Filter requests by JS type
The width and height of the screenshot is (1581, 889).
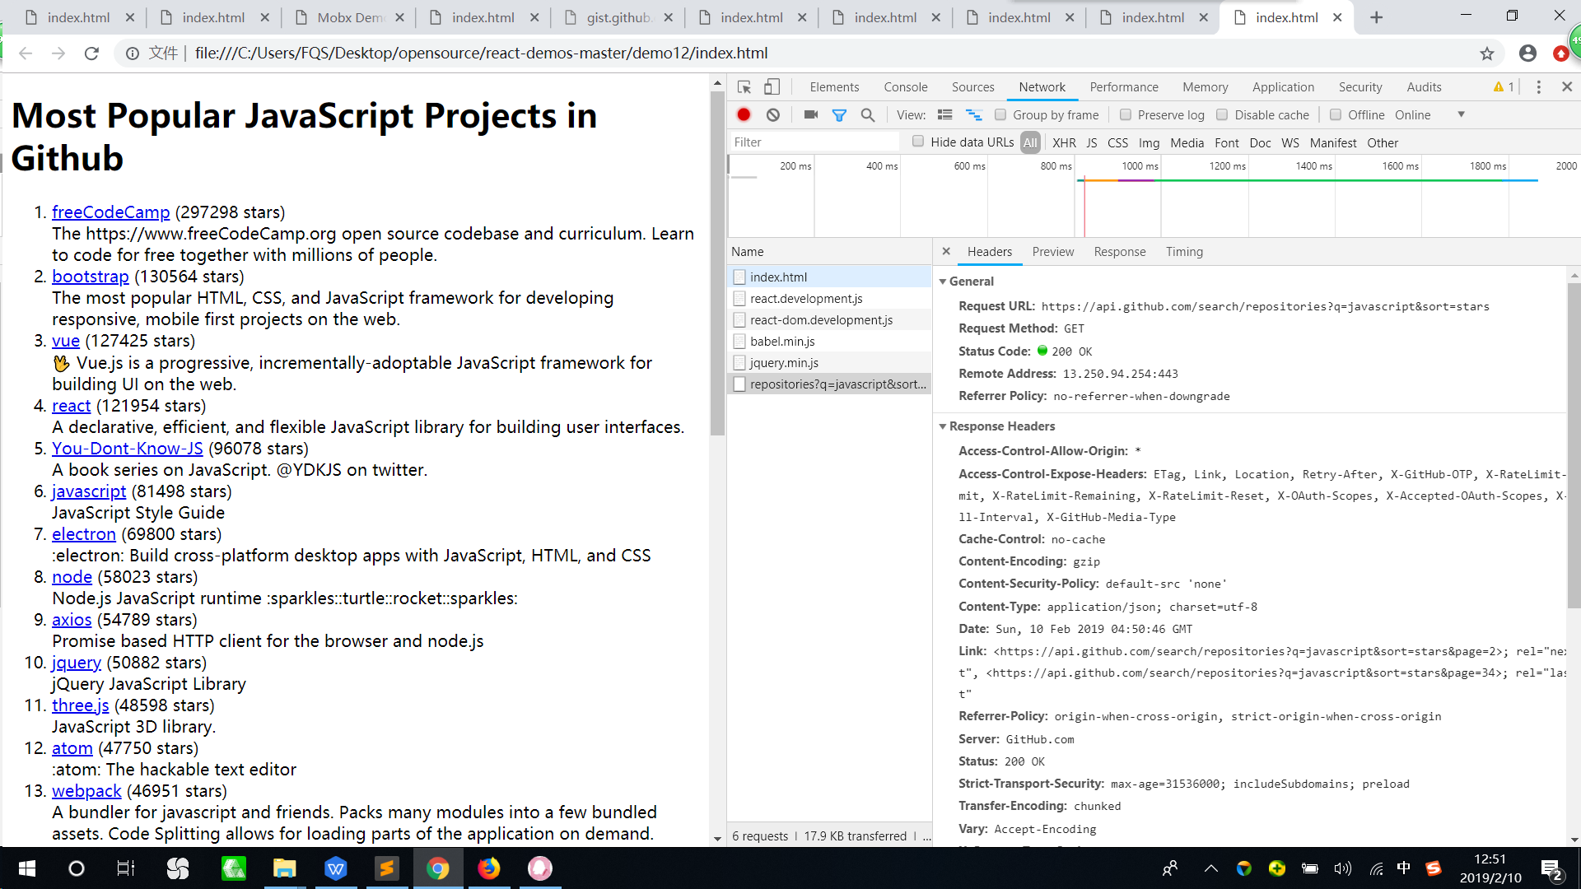(1091, 143)
